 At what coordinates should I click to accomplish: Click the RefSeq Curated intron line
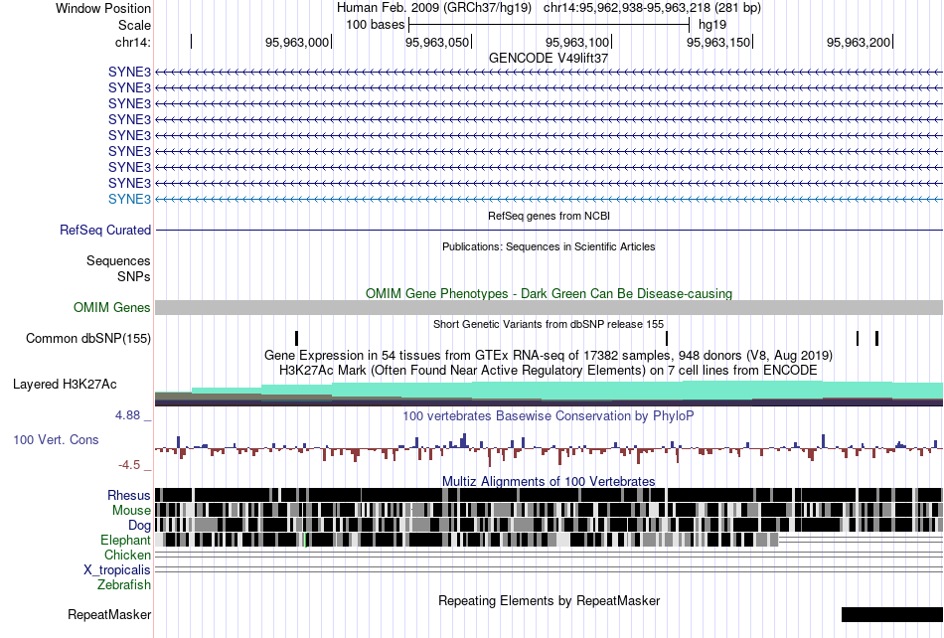coord(549,230)
